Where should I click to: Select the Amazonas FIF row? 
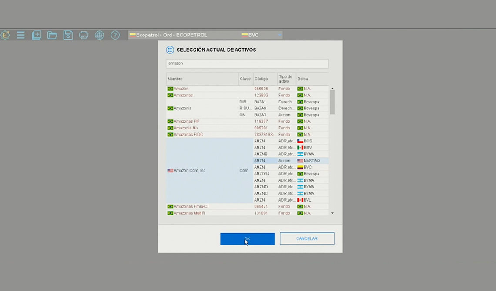tap(247, 122)
